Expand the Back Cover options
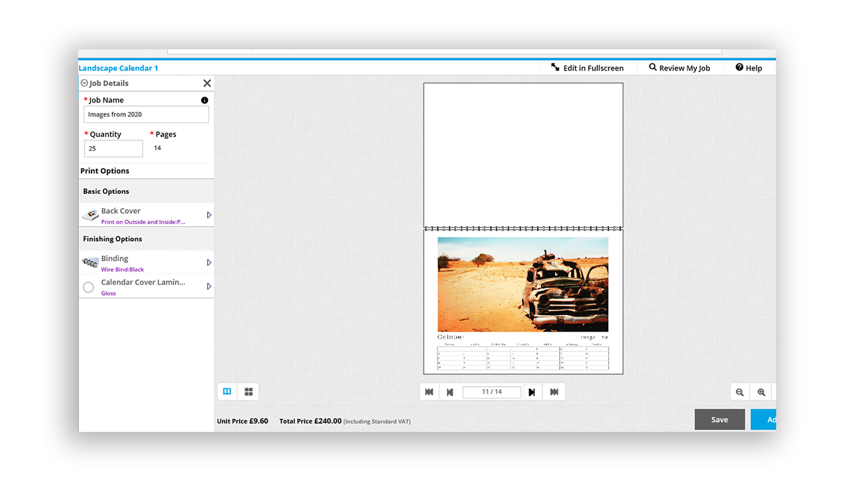 pyautogui.click(x=209, y=215)
